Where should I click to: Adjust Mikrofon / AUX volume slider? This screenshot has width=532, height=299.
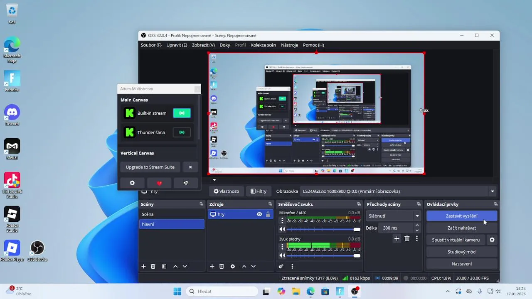click(x=323, y=229)
